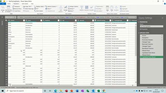Open the TrainingVenue column filter dropdown
This screenshot has width=166, height=93.
[128, 20]
